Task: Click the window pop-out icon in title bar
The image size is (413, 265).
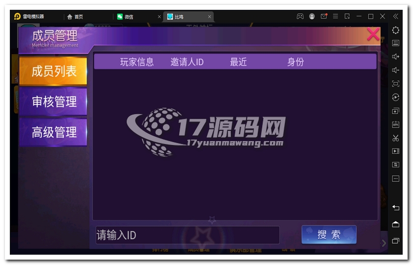Action: pos(347,16)
